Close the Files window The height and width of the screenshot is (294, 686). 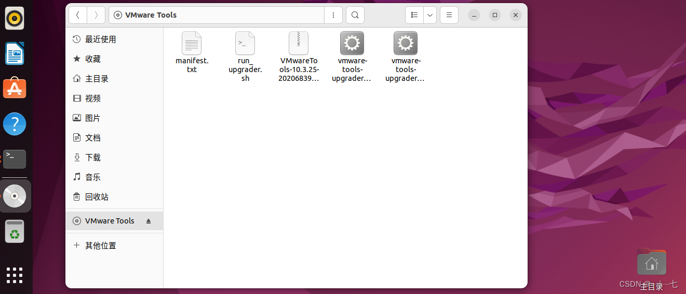516,15
